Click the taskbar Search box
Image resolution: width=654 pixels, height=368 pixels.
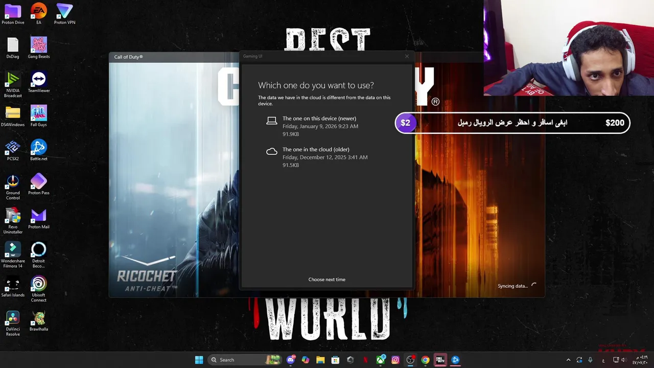pos(245,360)
